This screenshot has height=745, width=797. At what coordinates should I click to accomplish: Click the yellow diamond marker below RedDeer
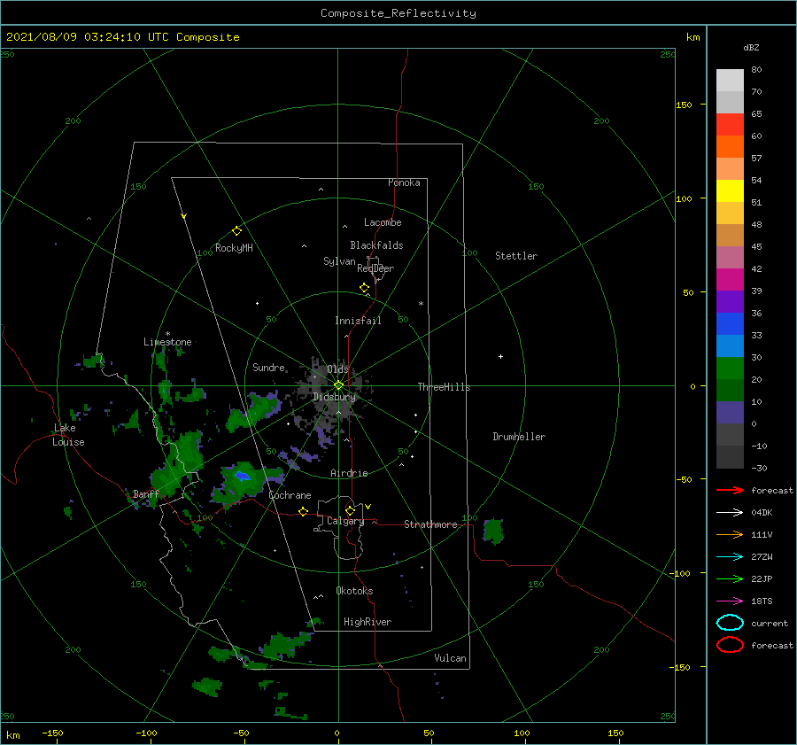tap(365, 288)
